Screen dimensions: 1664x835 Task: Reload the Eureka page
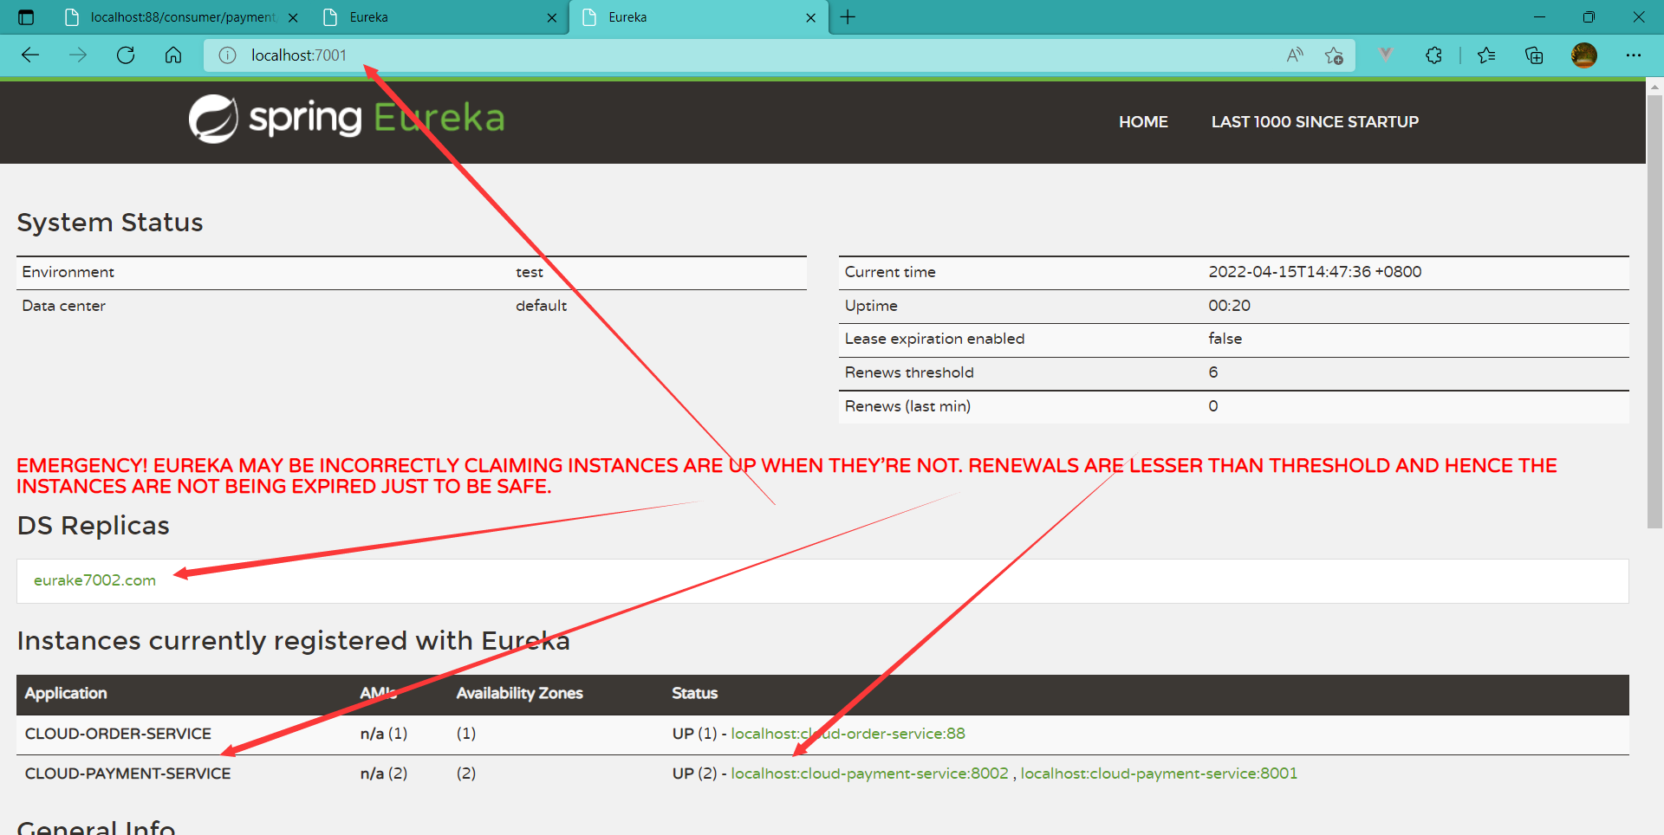[x=126, y=55]
